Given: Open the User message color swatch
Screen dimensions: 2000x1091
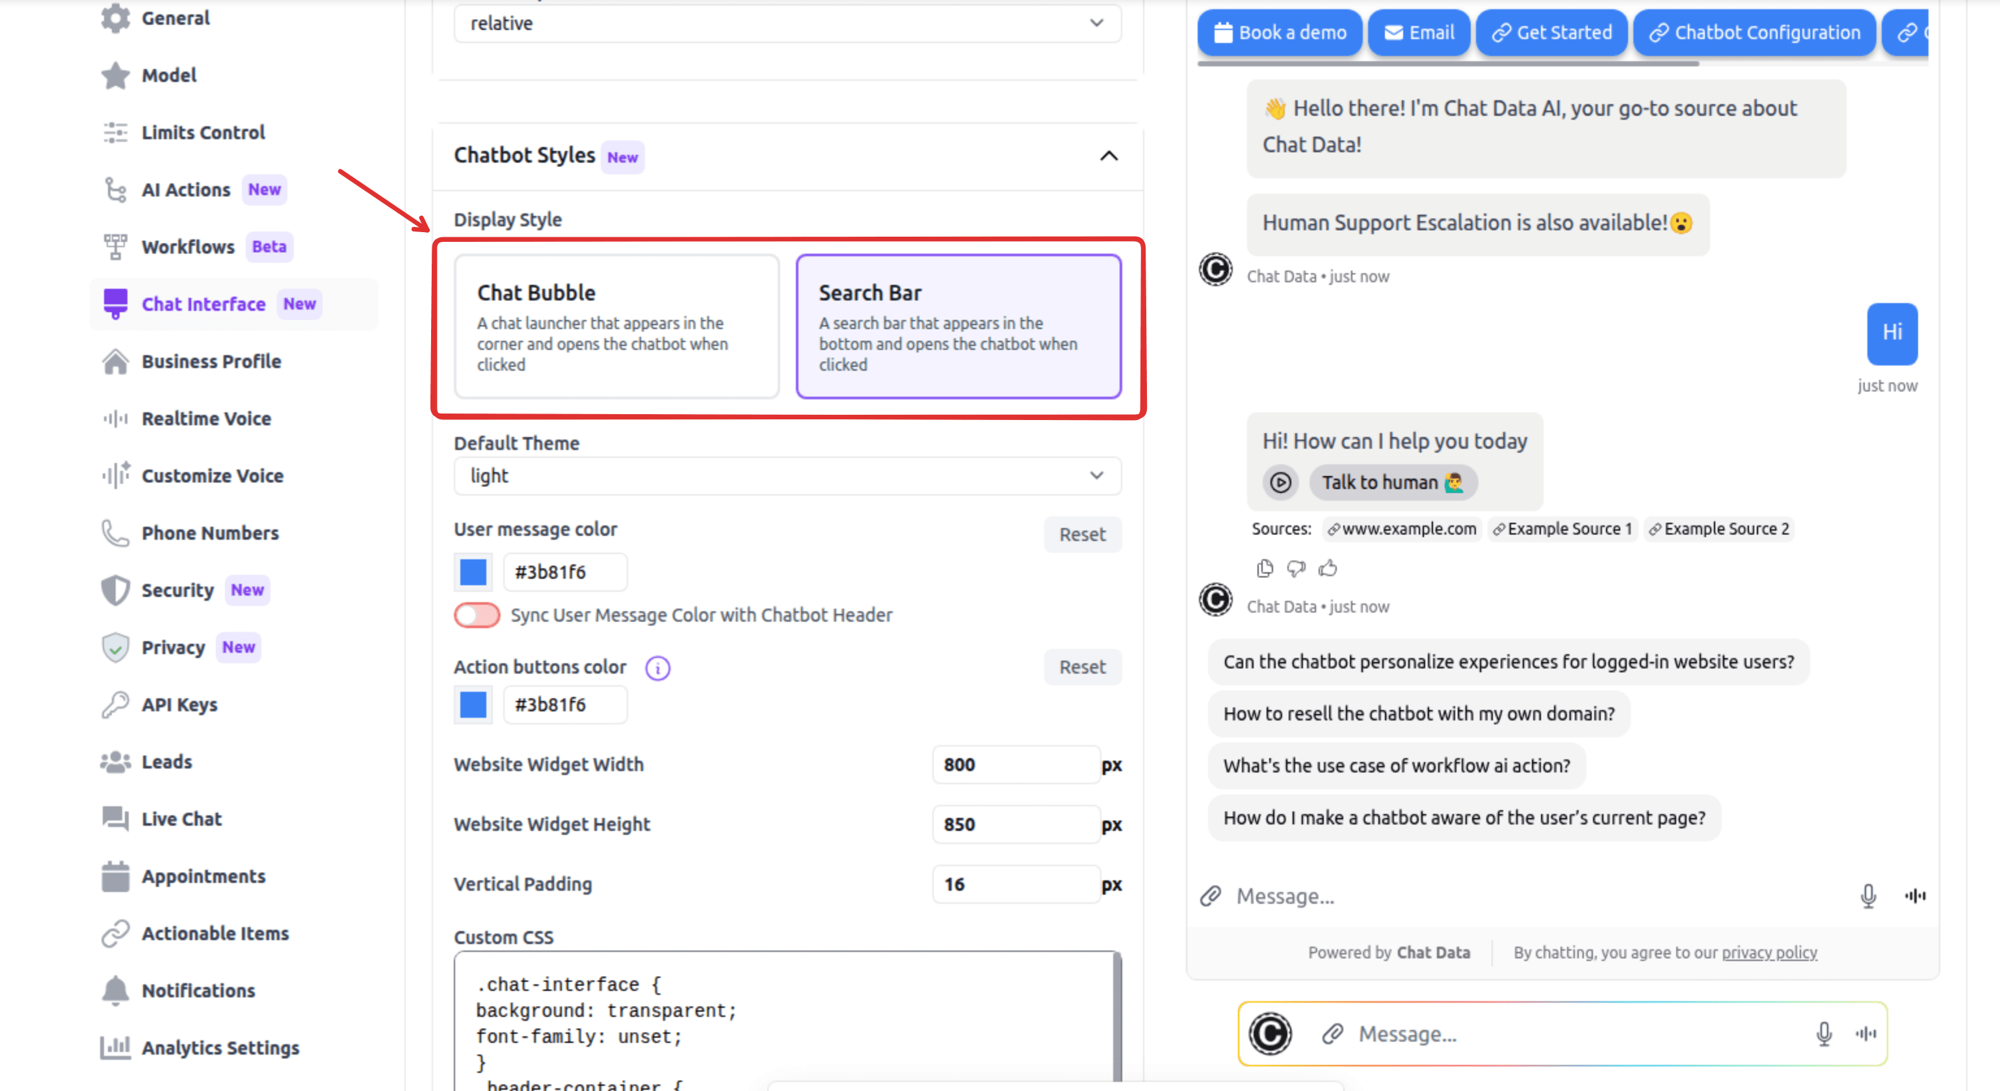Looking at the screenshot, I should (x=472, y=572).
